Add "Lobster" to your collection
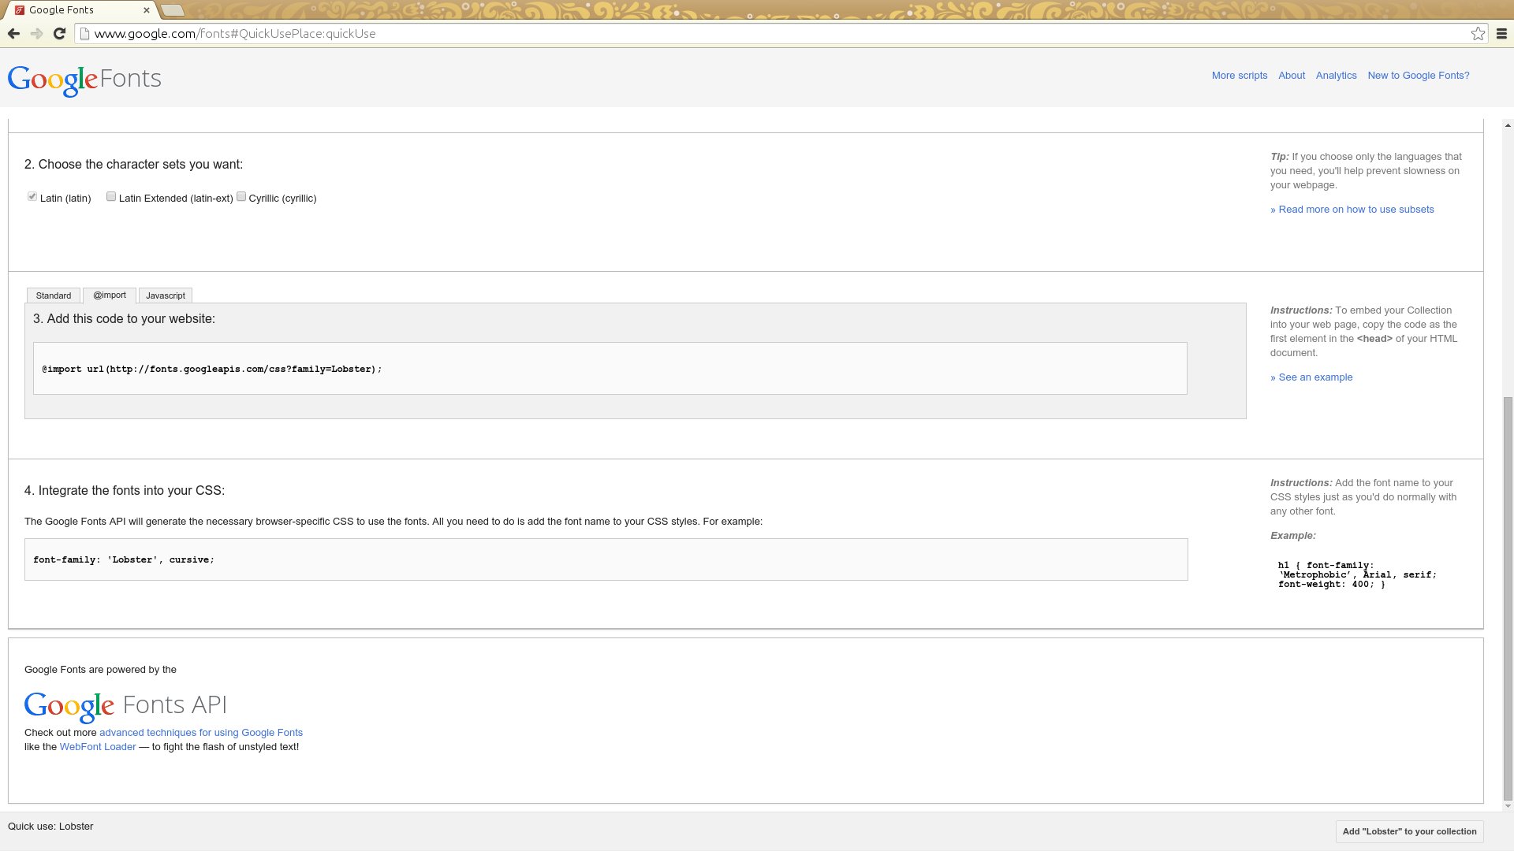1514x851 pixels. point(1410,831)
